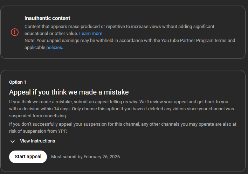Open the Learn more link

(x=91, y=34)
